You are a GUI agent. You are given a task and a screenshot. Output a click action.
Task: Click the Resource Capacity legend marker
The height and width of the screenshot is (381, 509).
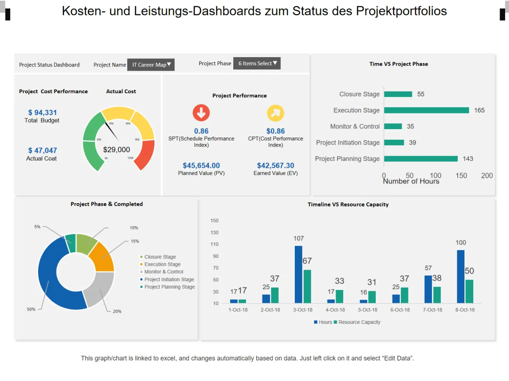coord(335,322)
